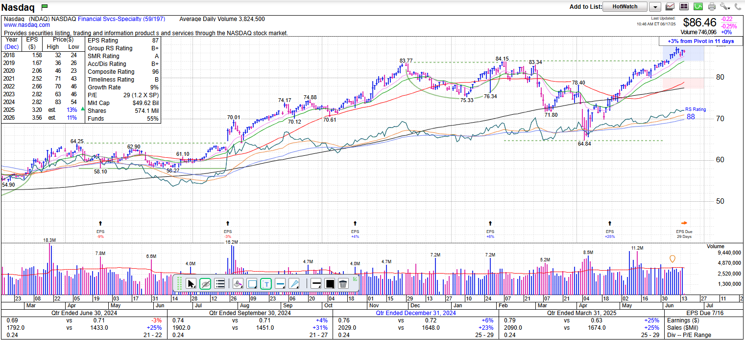Select the triangle wedge drawing tool
The width and height of the screenshot is (745, 340).
294,283
